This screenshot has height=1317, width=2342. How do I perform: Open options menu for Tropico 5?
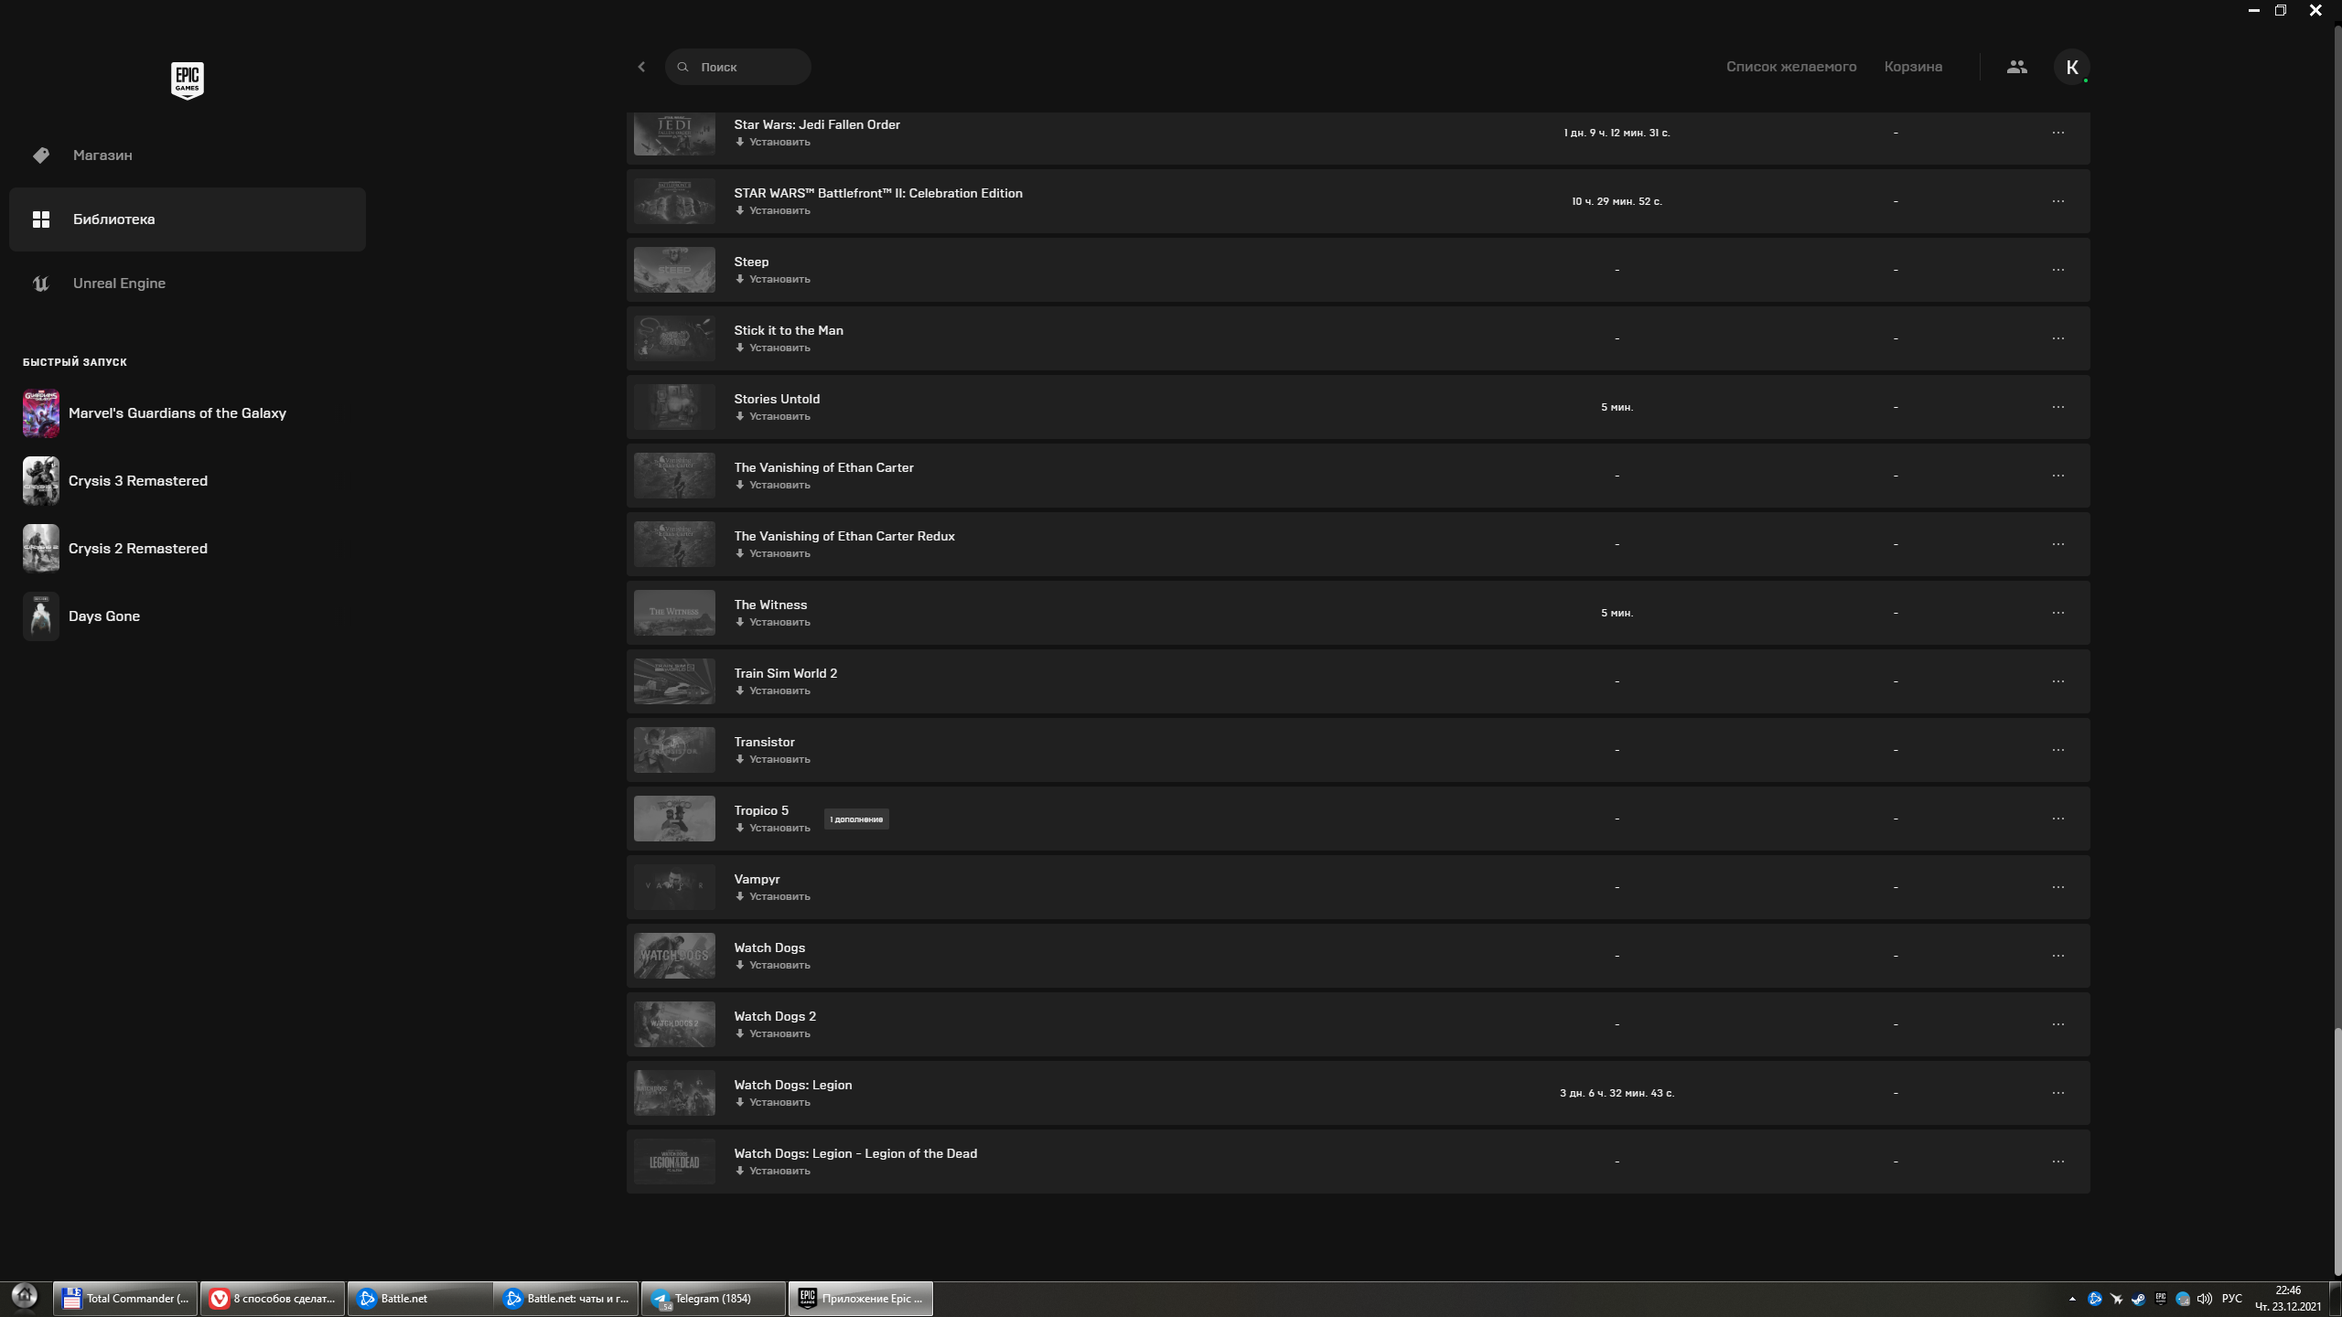pyautogui.click(x=2058, y=819)
